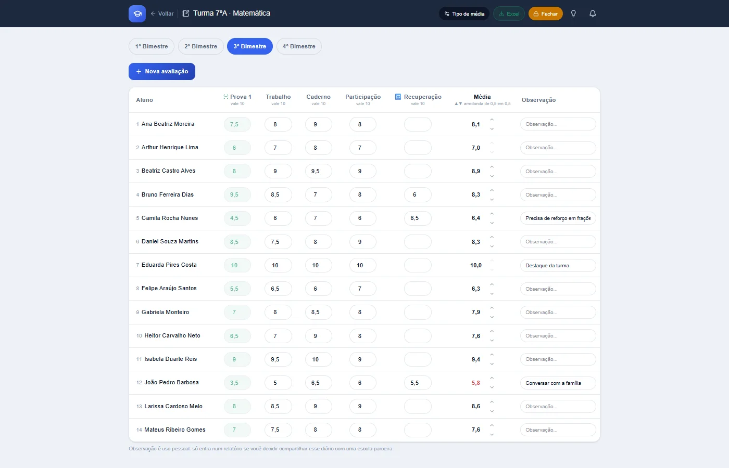Round up Heitor Carvalho Neto's média
The image size is (729, 468).
(492, 331)
